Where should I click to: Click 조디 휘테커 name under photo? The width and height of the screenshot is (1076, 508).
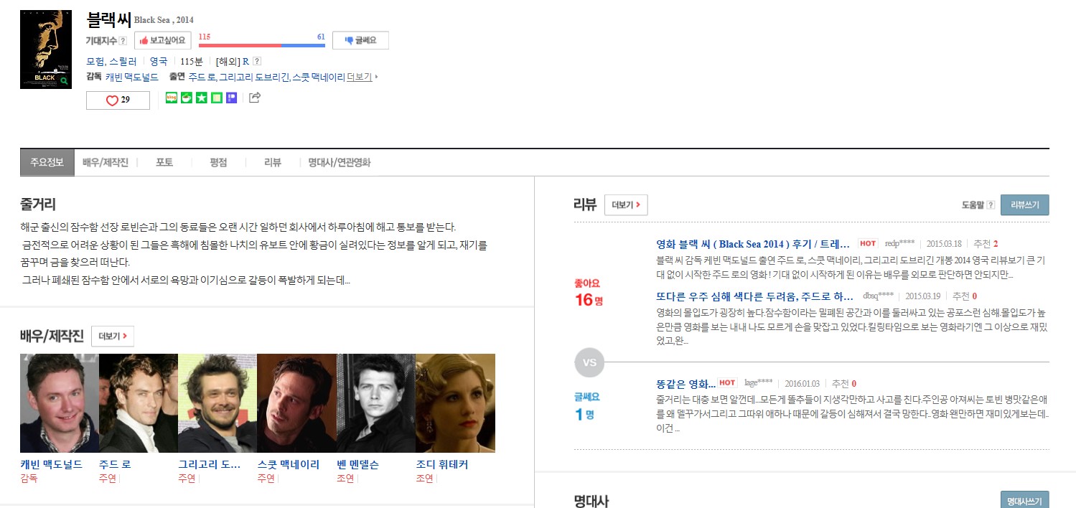point(442,464)
